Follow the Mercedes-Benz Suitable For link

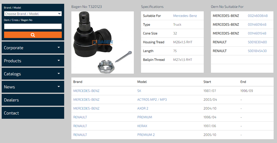click(x=185, y=16)
